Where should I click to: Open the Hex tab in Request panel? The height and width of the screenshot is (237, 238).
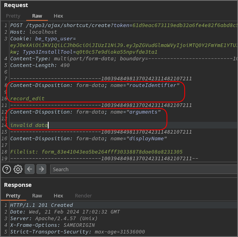pyautogui.click(x=58, y=16)
